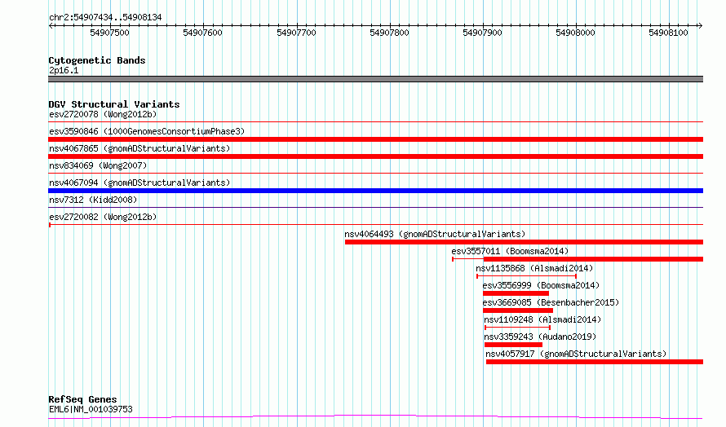Click nsv4067865 (gnomADStructuralVariants) label
Image resolution: width=726 pixels, height=427 pixels.
click(x=139, y=148)
